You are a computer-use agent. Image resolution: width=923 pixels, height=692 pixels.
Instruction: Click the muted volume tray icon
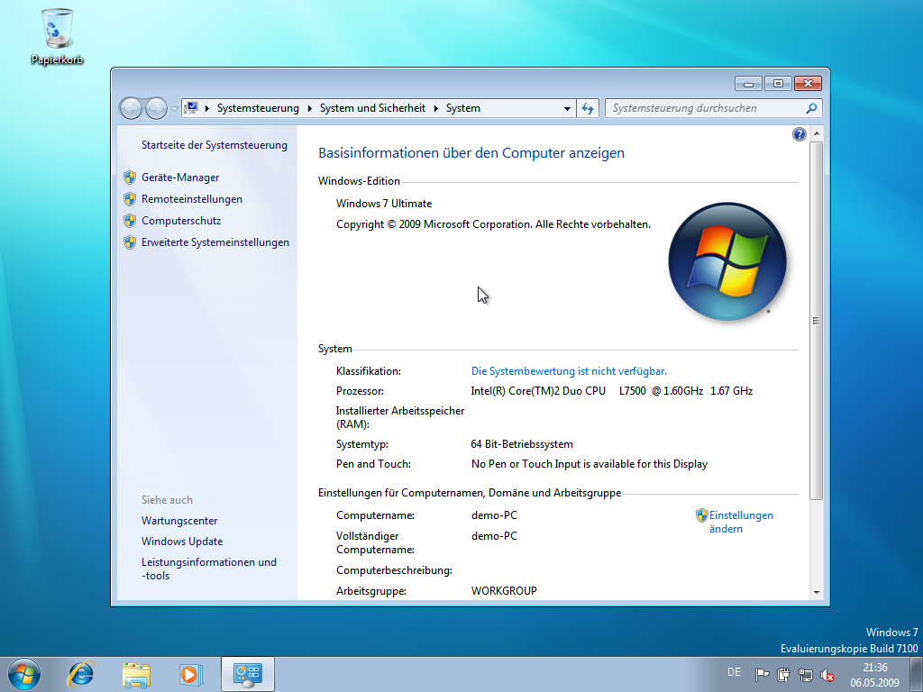tap(827, 675)
